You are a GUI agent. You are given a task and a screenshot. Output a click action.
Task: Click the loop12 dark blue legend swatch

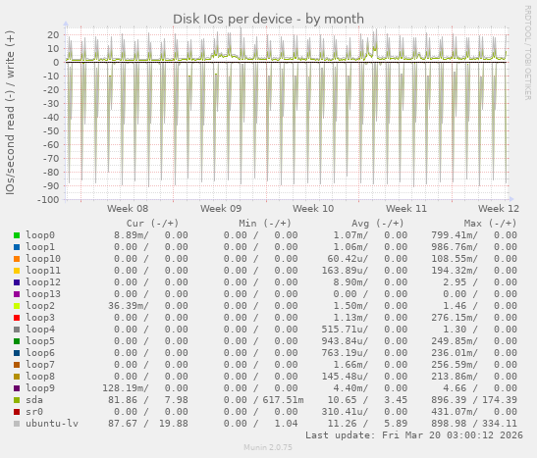(x=17, y=282)
